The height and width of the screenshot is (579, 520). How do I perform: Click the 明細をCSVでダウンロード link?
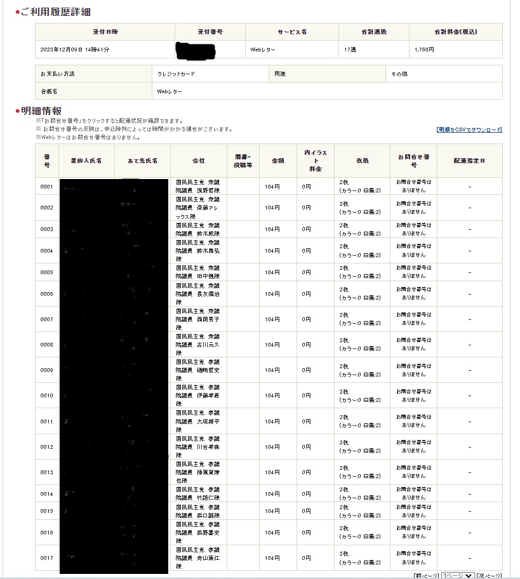tap(469, 130)
